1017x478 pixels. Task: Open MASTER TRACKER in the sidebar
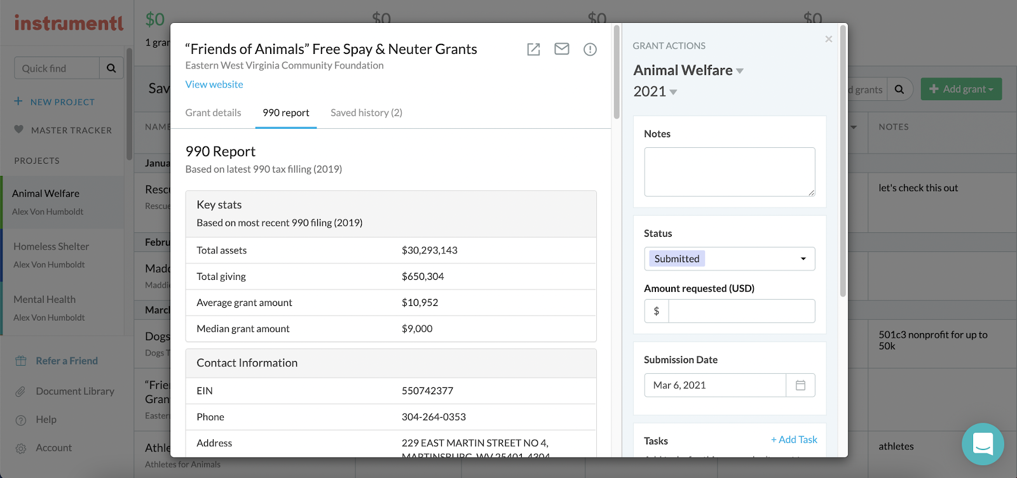71,130
